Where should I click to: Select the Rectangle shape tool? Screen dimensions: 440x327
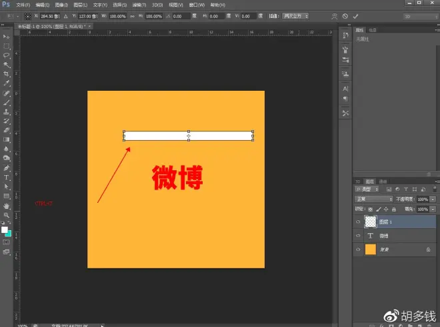pyautogui.click(x=6, y=196)
